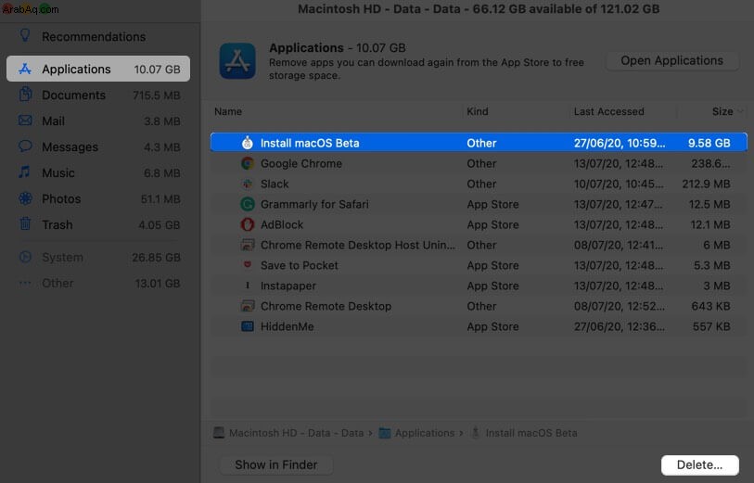Click the Macintosh HD disk icon in path bar
The image size is (754, 483).
pos(219,433)
